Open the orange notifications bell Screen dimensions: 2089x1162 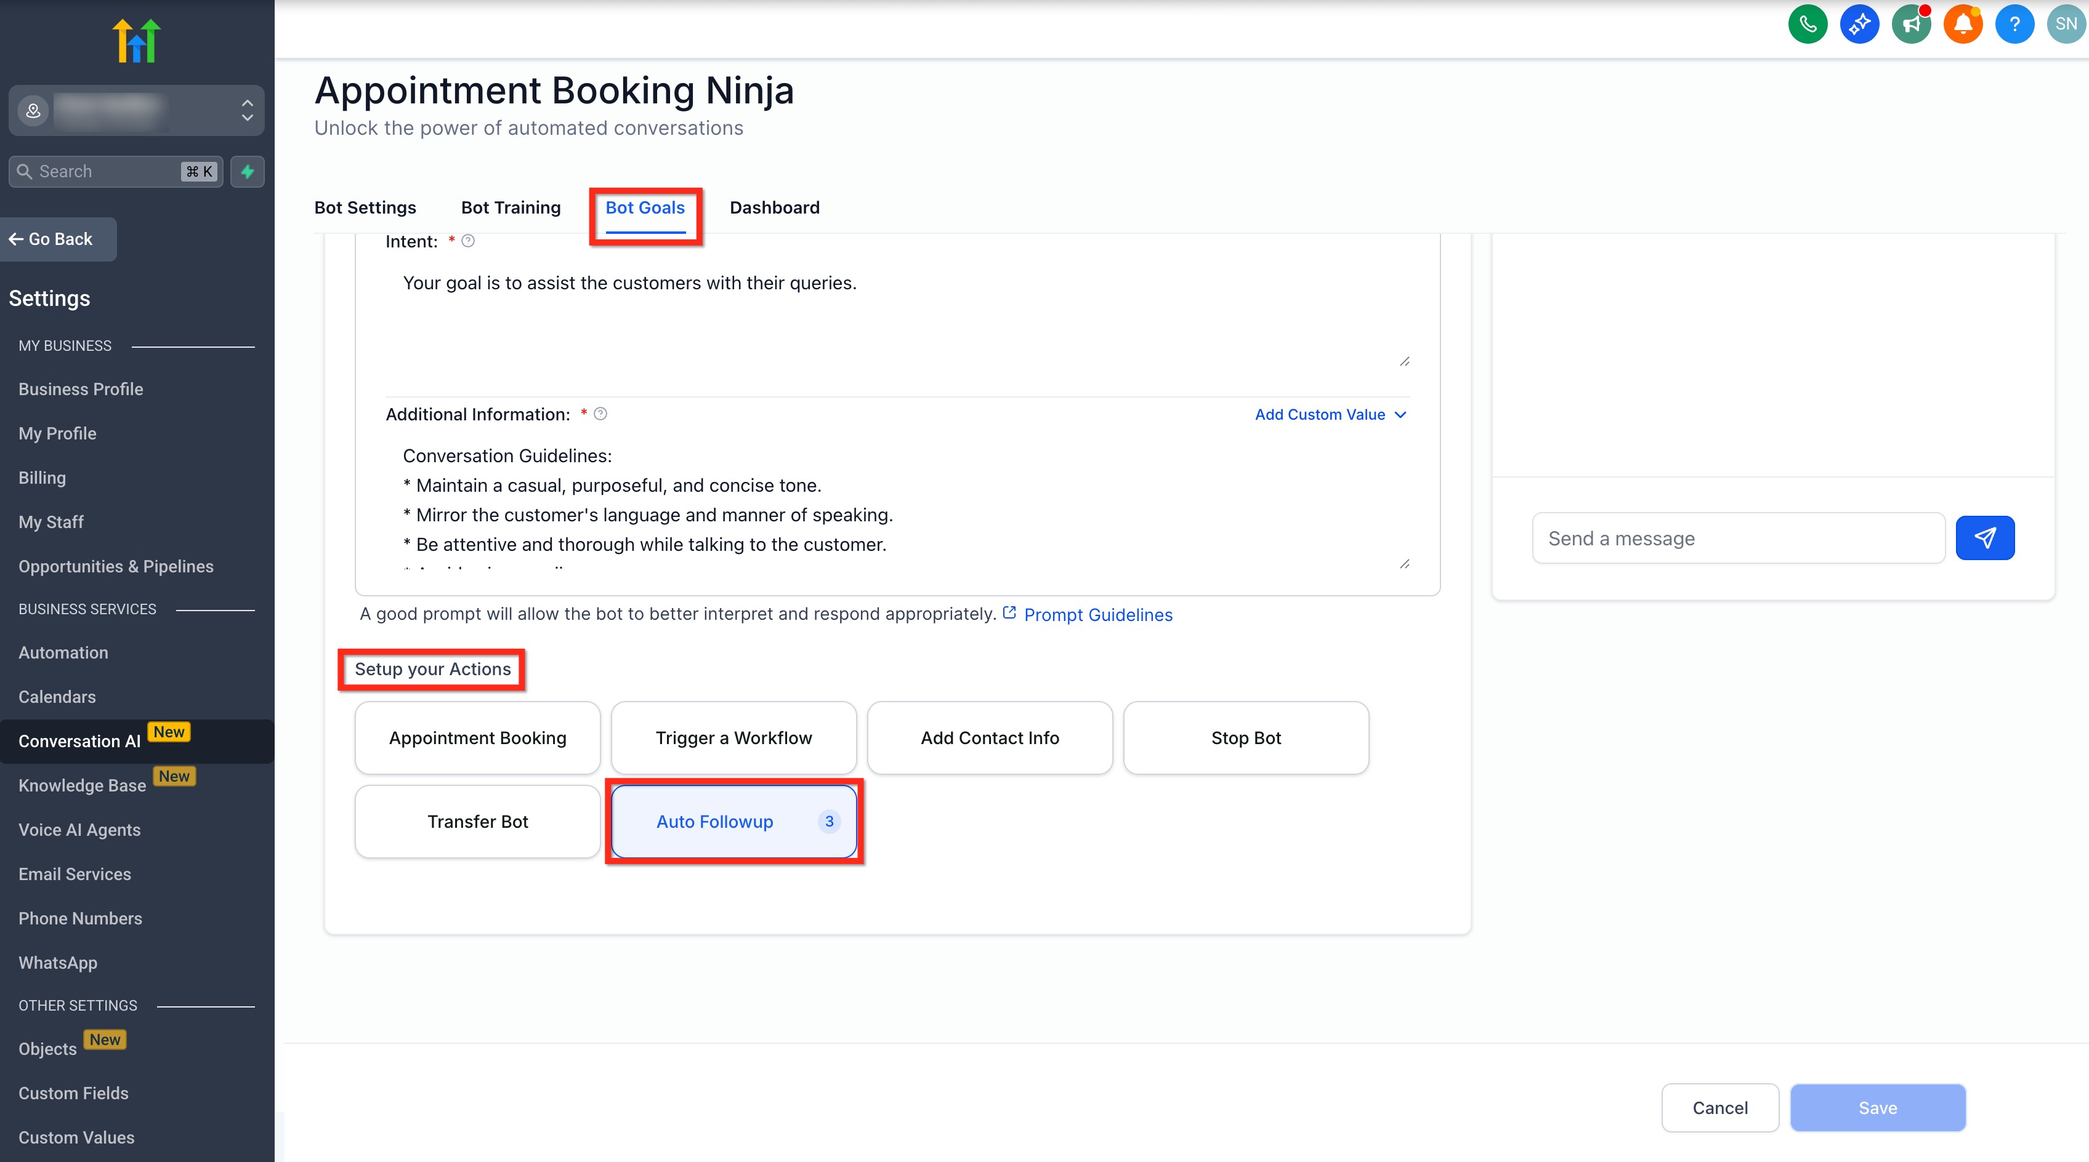click(1963, 24)
